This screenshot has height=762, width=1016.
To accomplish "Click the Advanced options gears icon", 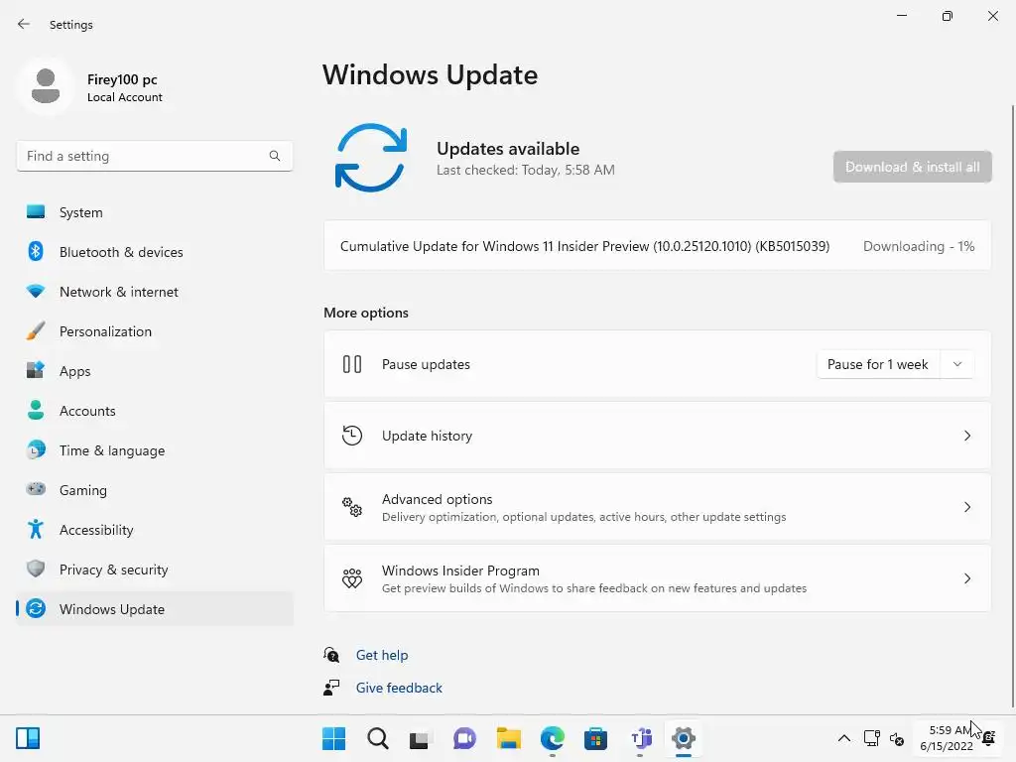I will pyautogui.click(x=352, y=507).
